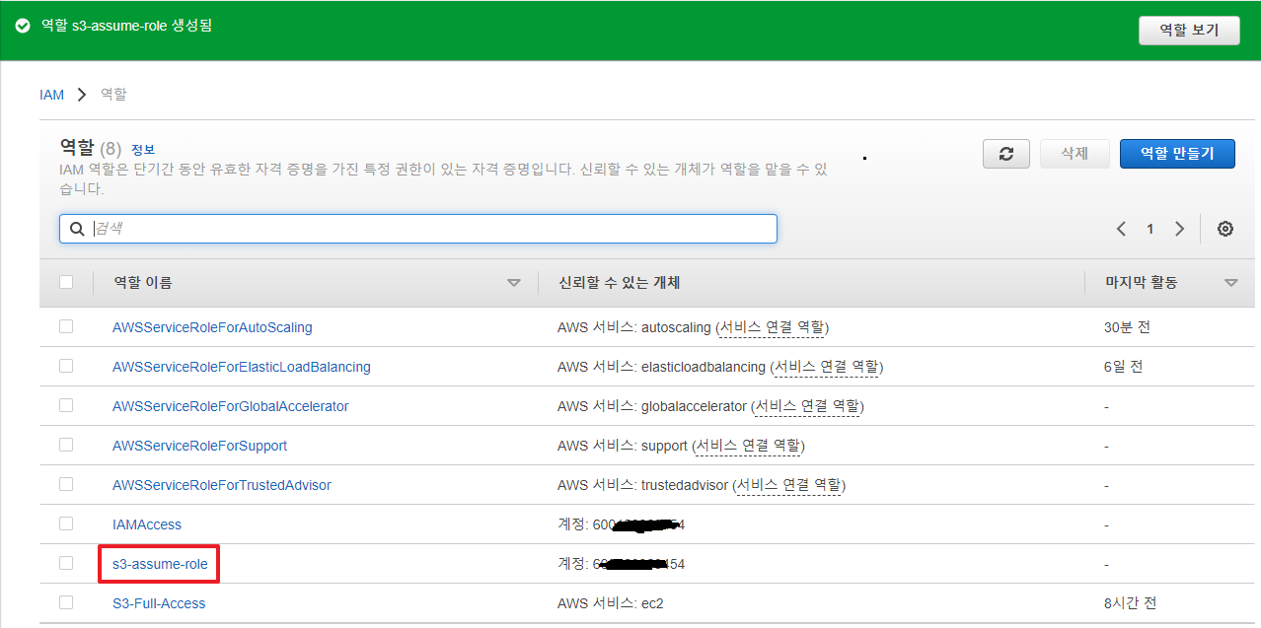Click the trustedadvisor 서비스 연결 역할 link
Viewport: 1261px width, 628px height.
pyautogui.click(x=789, y=485)
